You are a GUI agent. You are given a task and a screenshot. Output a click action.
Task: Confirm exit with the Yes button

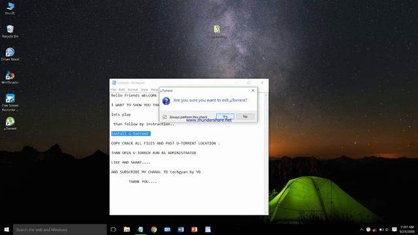pos(225,116)
